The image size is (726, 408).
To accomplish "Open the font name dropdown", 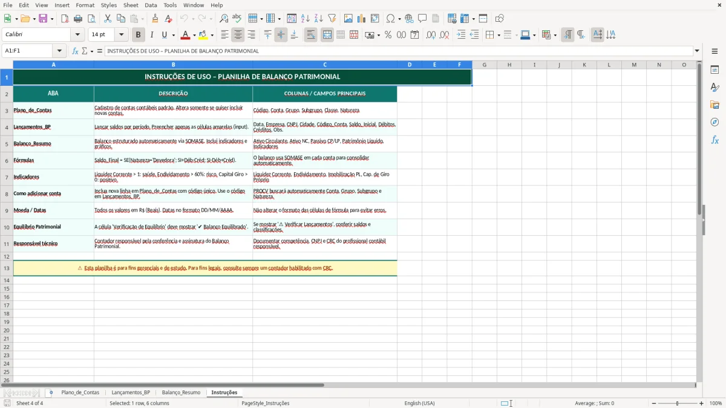I will 77,34.
